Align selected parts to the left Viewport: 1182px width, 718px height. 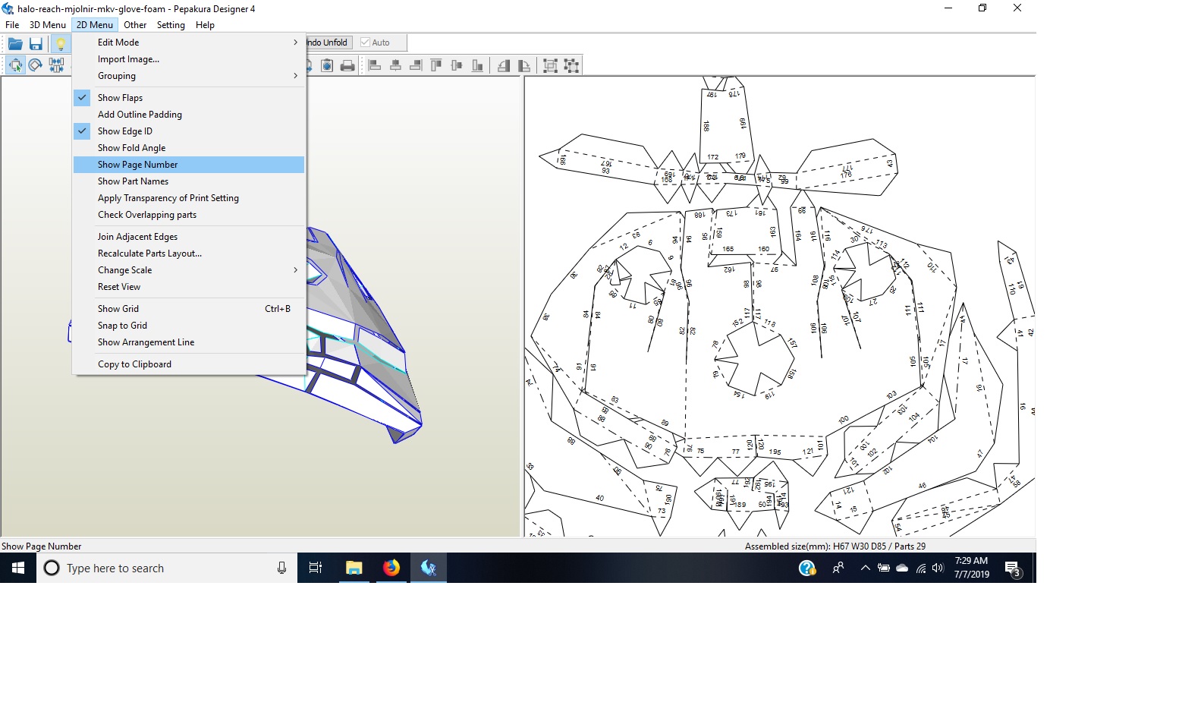click(x=375, y=65)
